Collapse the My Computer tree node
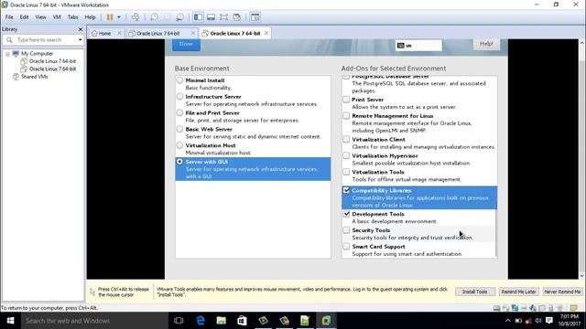The height and width of the screenshot is (329, 586). [7, 54]
